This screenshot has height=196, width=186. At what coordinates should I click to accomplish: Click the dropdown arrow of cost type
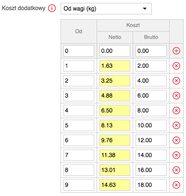145,9
